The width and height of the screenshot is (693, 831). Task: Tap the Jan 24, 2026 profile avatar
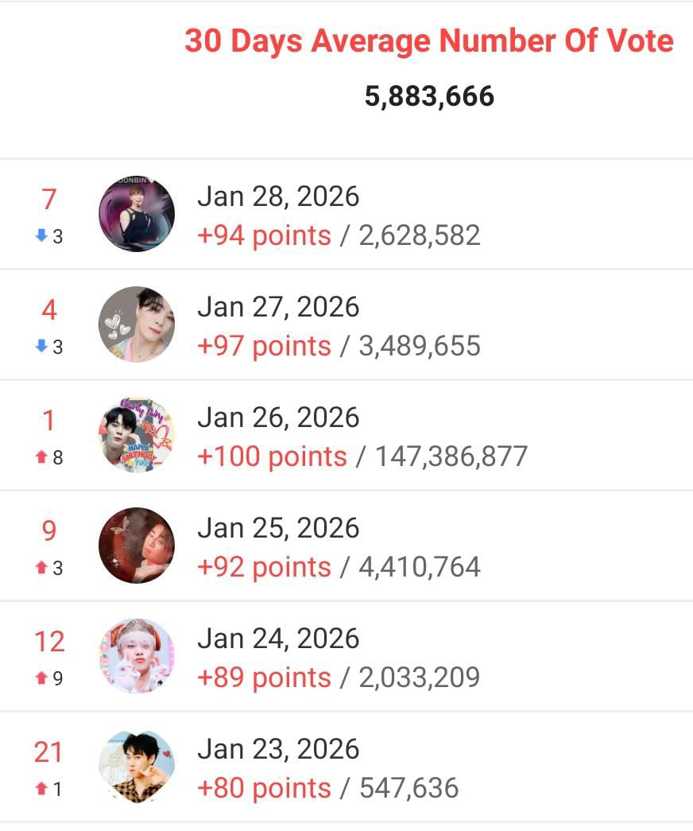(x=137, y=656)
